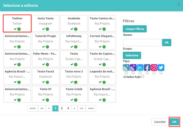Image resolution: width=183 pixels, height=128 pixels.
Task: Click the Cancelar button
Action: click(x=160, y=122)
